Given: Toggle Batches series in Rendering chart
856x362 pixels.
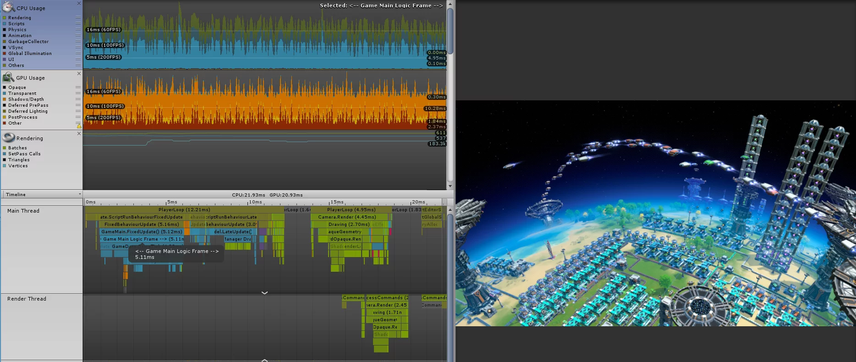Looking at the screenshot, I should 5,148.
